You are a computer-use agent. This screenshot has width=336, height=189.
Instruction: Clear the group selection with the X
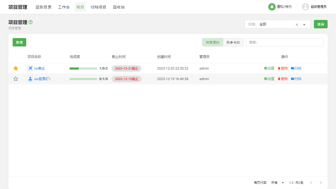click(297, 24)
